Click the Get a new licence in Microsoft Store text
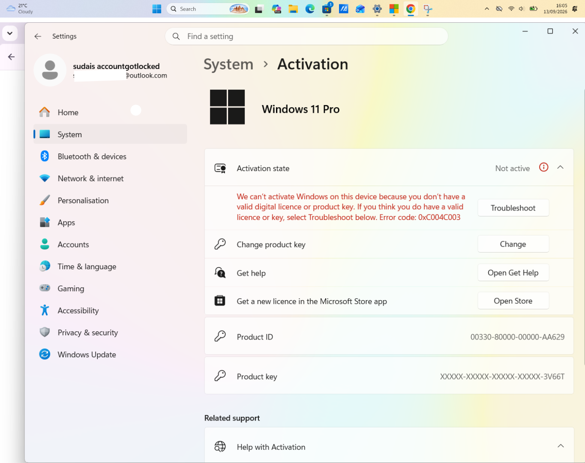Viewport: 585px width, 463px height. click(312, 301)
